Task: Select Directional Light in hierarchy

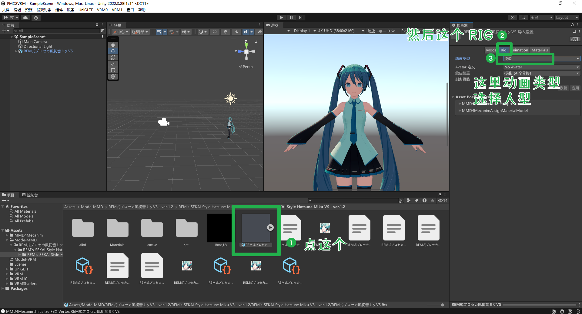Action: [38, 47]
